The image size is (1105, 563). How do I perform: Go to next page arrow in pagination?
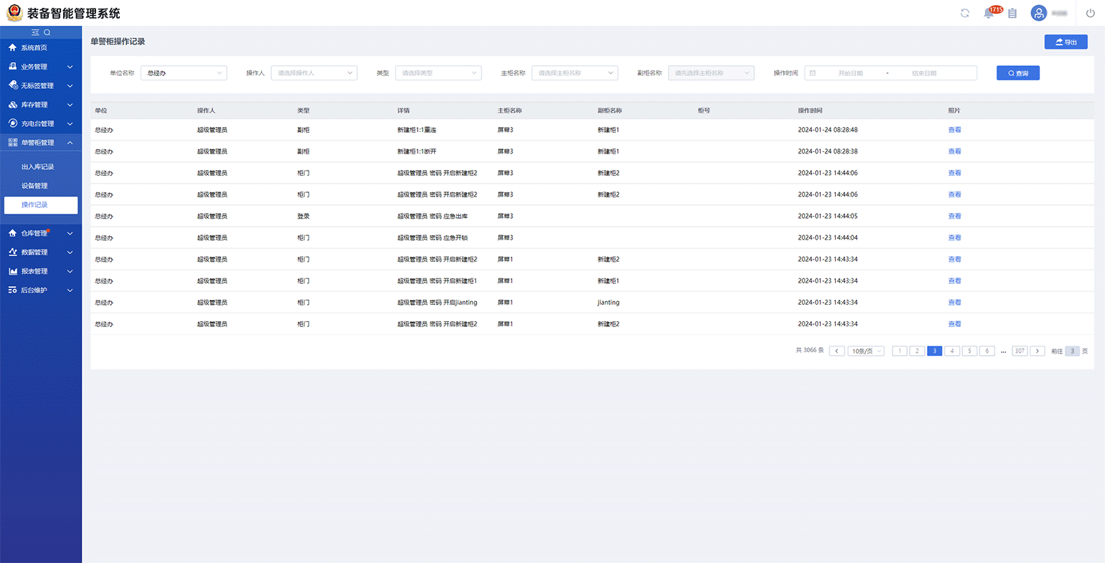(1037, 351)
